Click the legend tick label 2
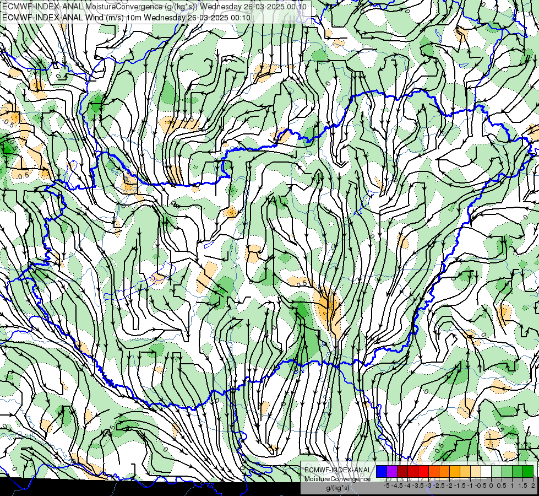 (x=533, y=486)
